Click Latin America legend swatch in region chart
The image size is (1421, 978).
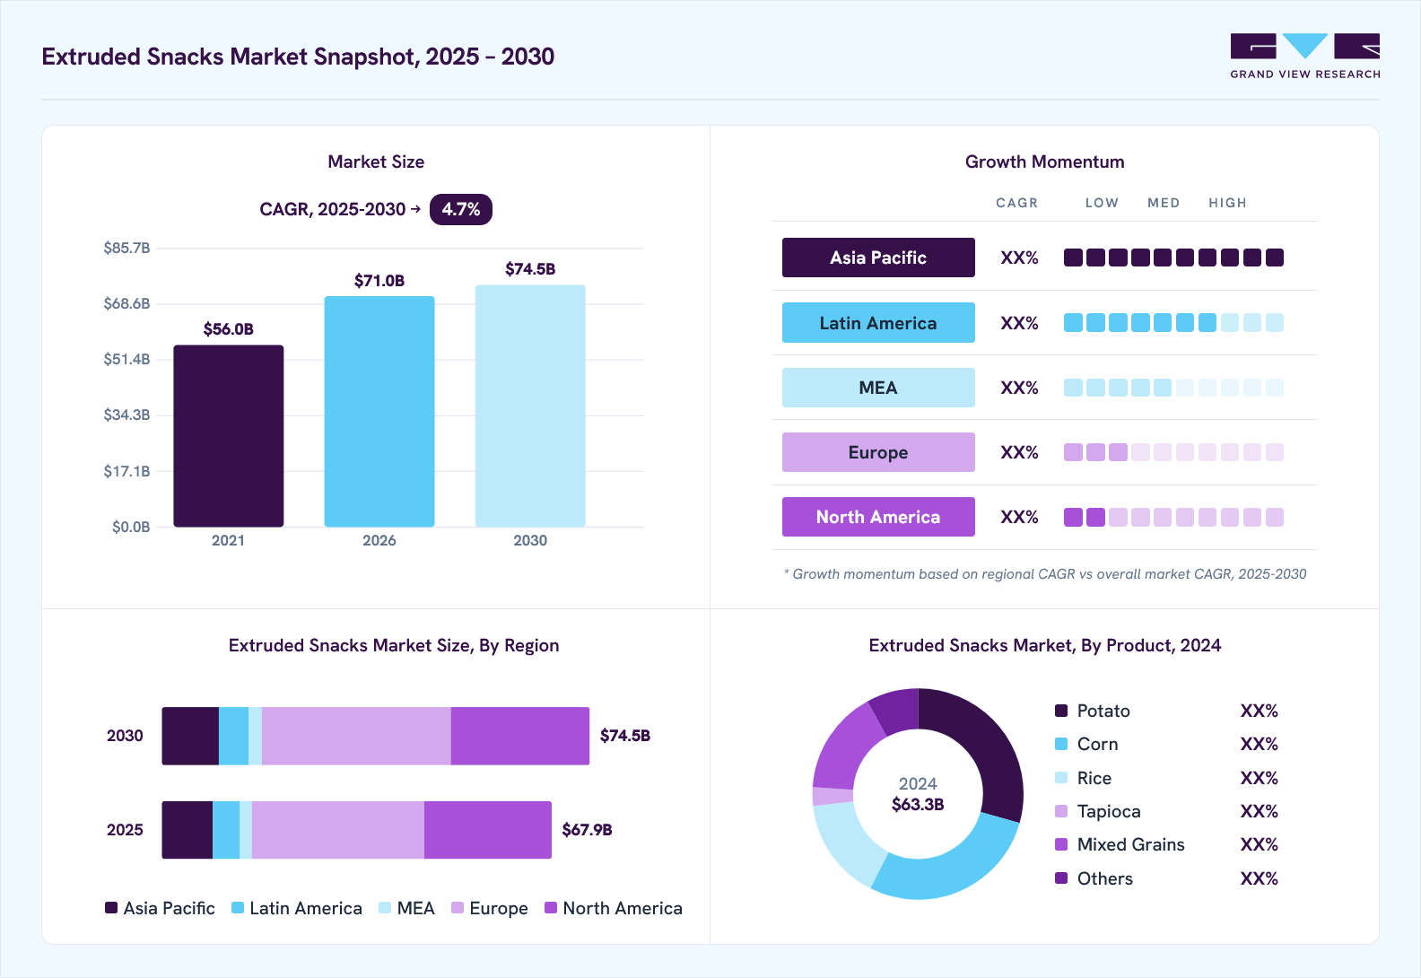click(x=238, y=908)
